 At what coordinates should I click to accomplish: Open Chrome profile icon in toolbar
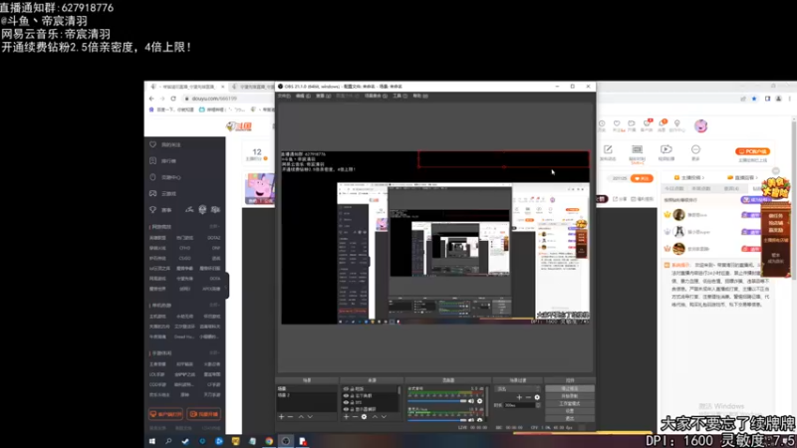(778, 99)
